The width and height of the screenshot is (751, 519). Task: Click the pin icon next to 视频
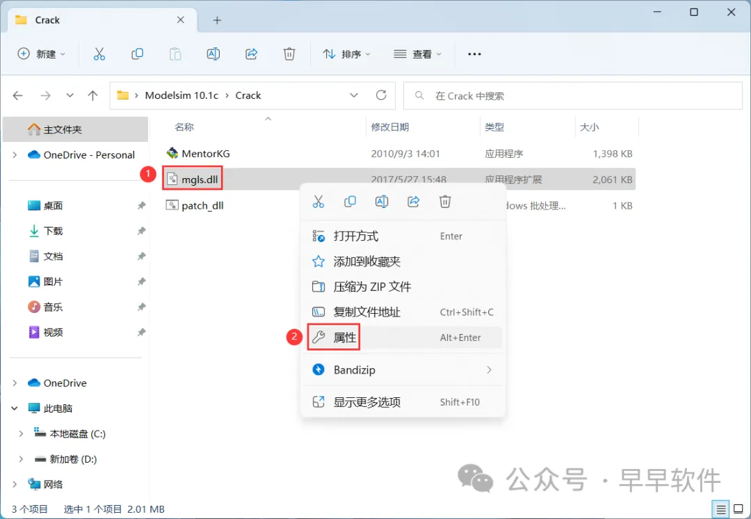tap(141, 332)
